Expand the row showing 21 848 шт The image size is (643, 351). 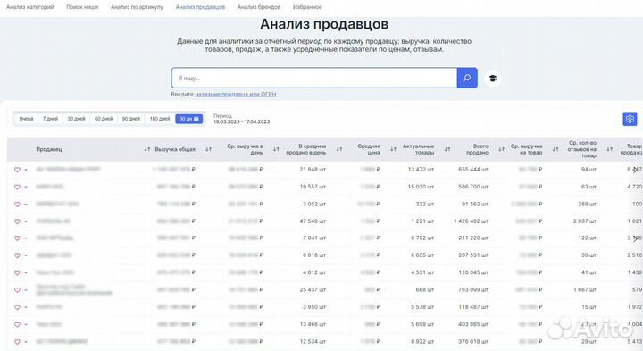26,170
